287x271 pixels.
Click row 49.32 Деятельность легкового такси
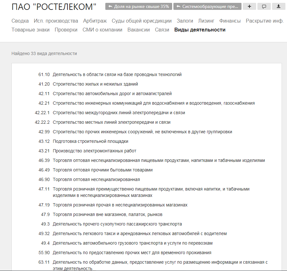[x=132, y=233]
